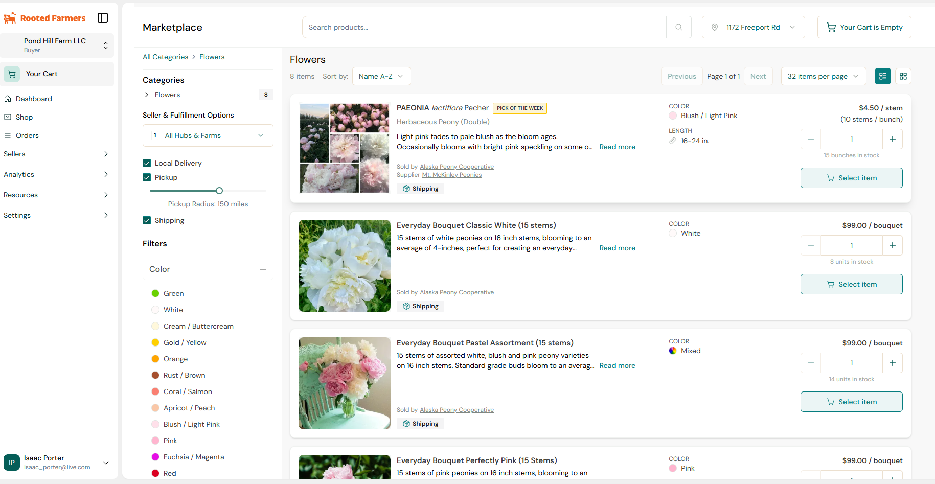Switch to grid view layout
The image size is (935, 484).
tap(903, 76)
